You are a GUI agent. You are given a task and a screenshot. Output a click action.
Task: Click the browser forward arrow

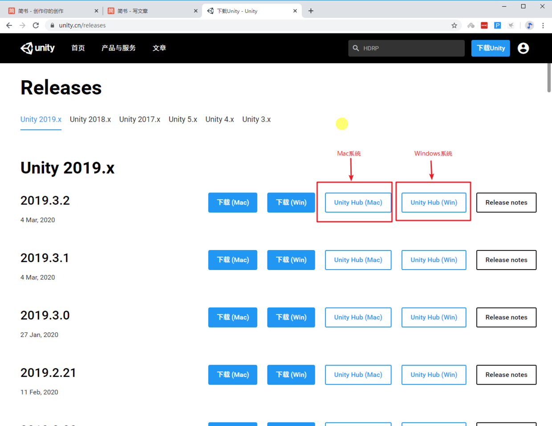[22, 25]
